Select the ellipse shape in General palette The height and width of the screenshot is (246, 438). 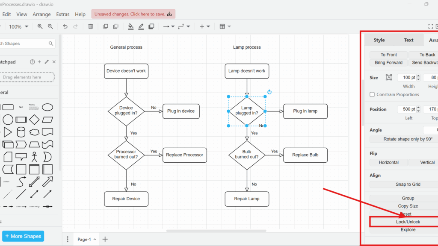tap(47, 107)
